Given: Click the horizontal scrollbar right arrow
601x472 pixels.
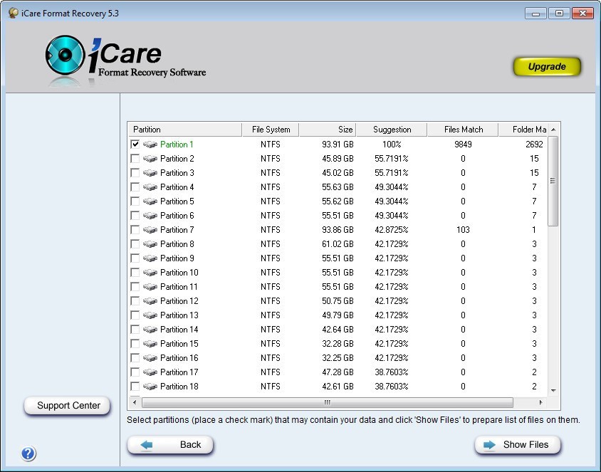Looking at the screenshot, I should (x=540, y=402).
